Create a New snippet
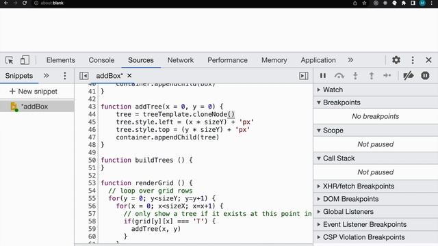Image resolution: width=438 pixels, height=246 pixels. (34, 91)
